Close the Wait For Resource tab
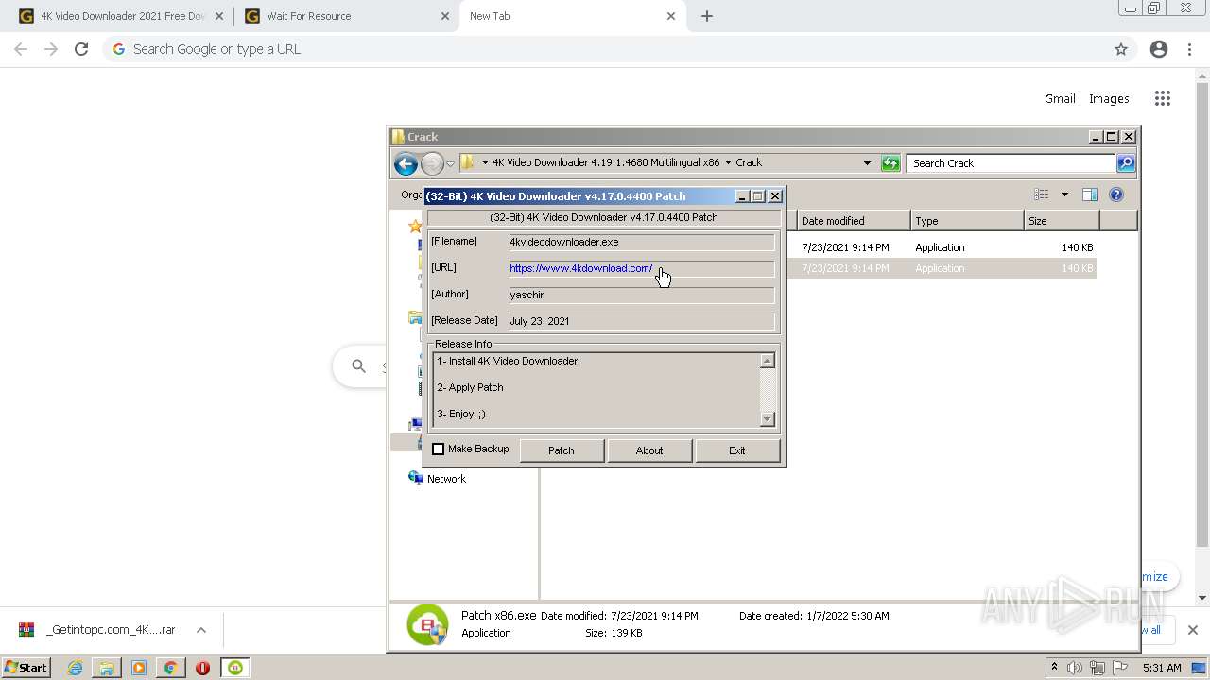 445,16
